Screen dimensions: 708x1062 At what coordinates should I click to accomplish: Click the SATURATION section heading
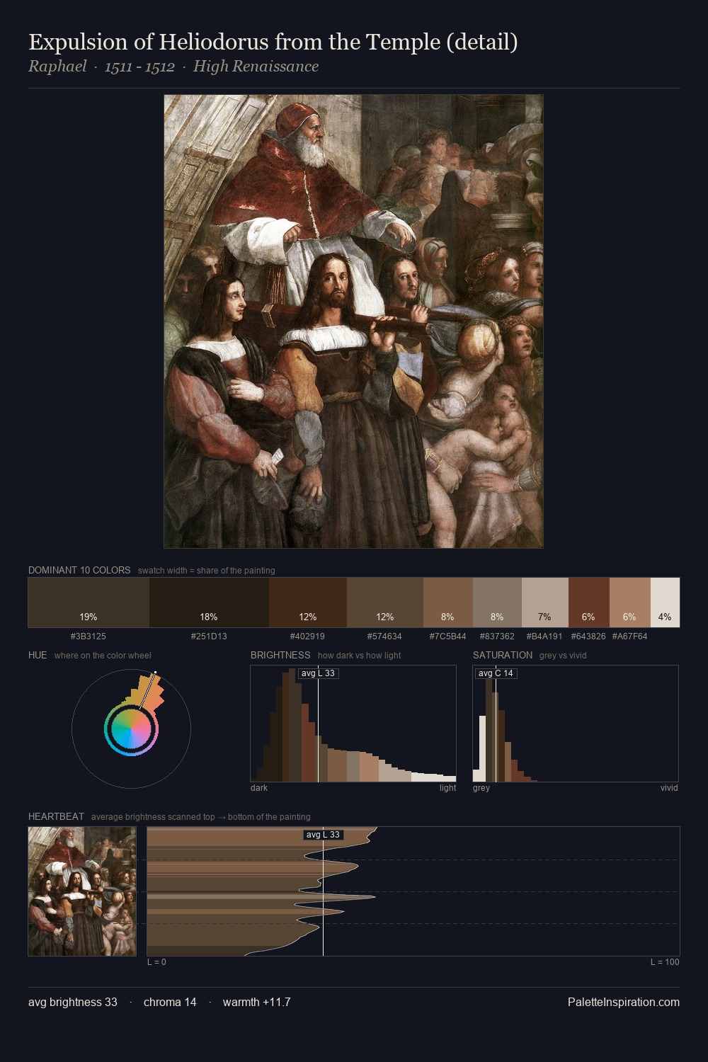point(503,655)
